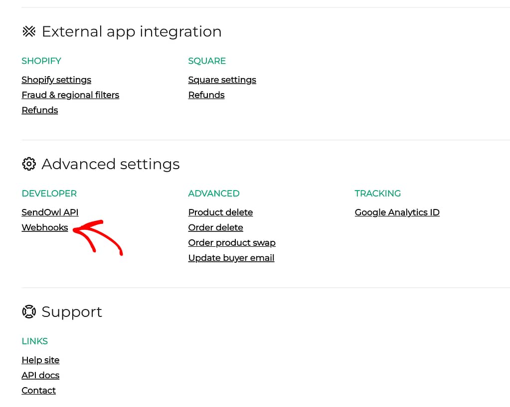Screen dimensions: 510x407
Task: Open the API docs link
Action: [x=40, y=376]
